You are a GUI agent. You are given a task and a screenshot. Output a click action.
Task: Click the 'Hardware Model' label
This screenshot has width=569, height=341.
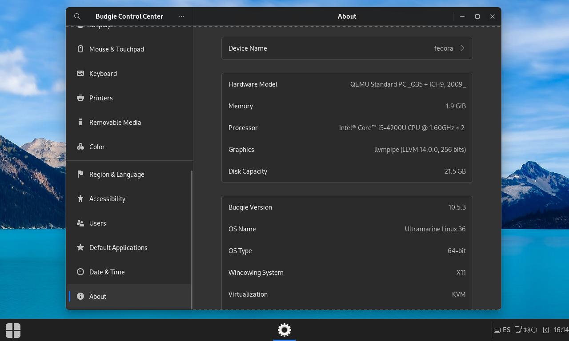[x=253, y=84]
